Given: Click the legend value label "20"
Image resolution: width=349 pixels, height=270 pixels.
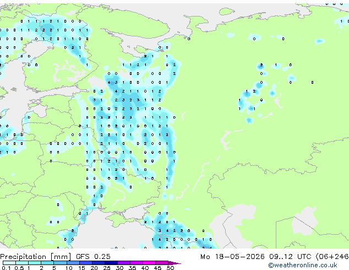Looking at the screenshot, I should tap(94, 268).
